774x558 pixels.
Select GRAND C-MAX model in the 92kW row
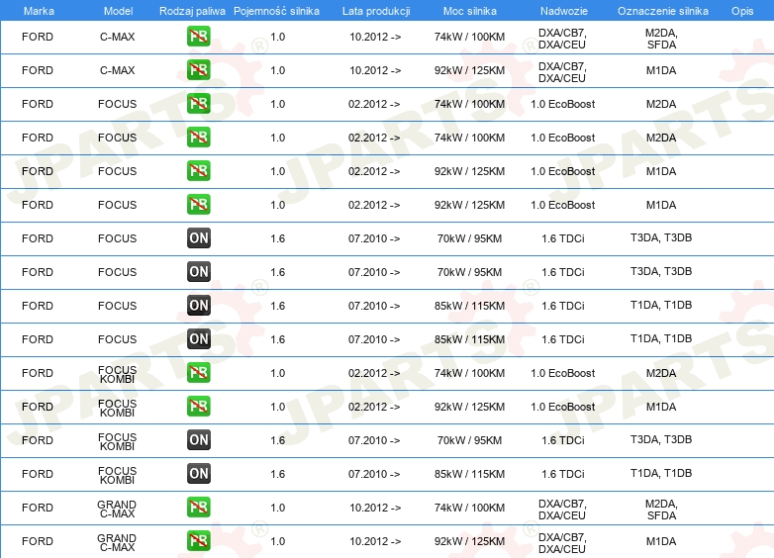[x=117, y=542]
